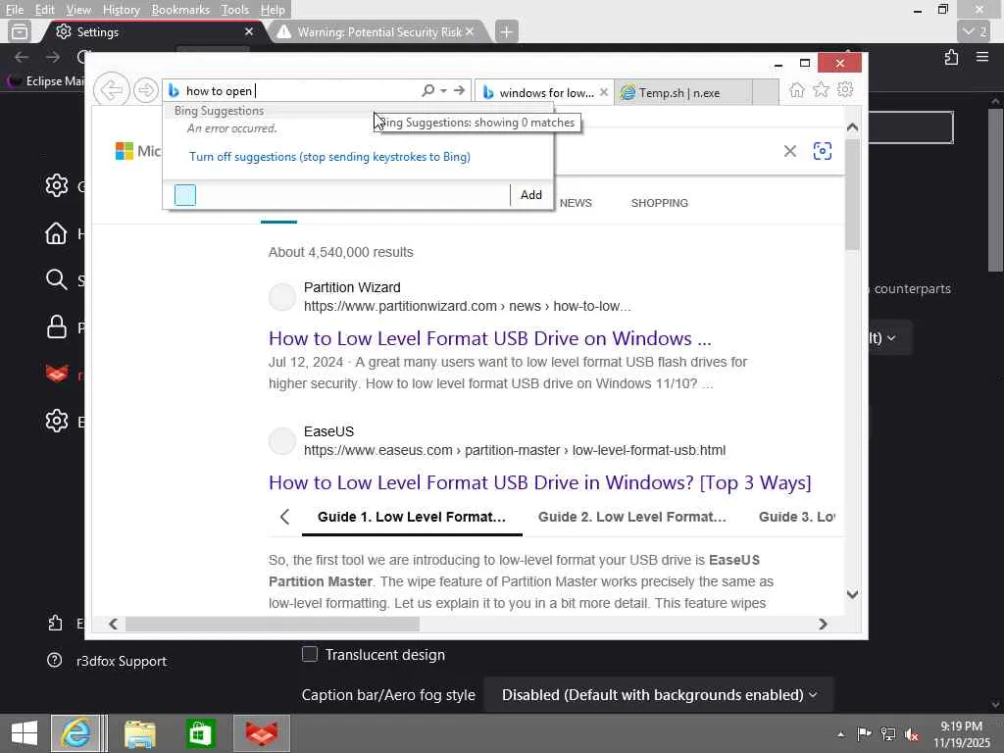Open 'How to Low Level Format USB Drive on Windows' result
The width and height of the screenshot is (1004, 753).
click(x=490, y=338)
